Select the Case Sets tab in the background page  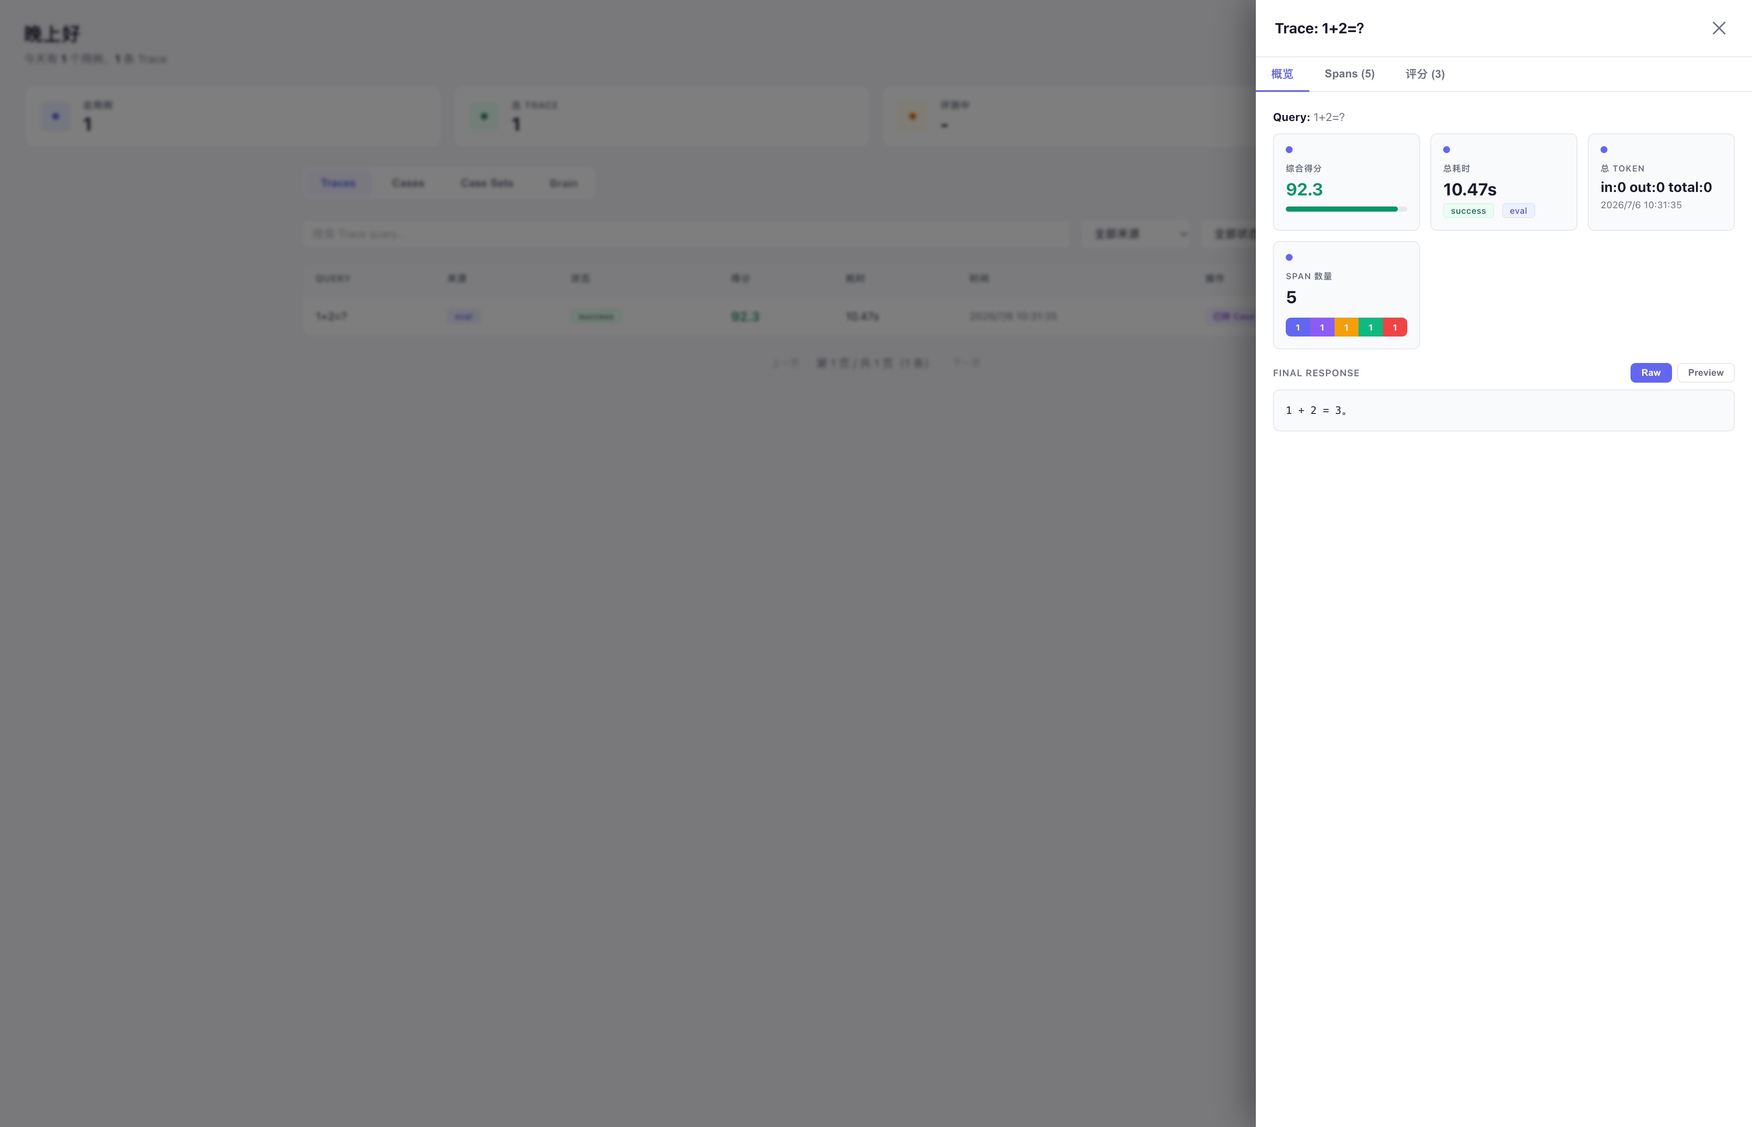point(487,183)
